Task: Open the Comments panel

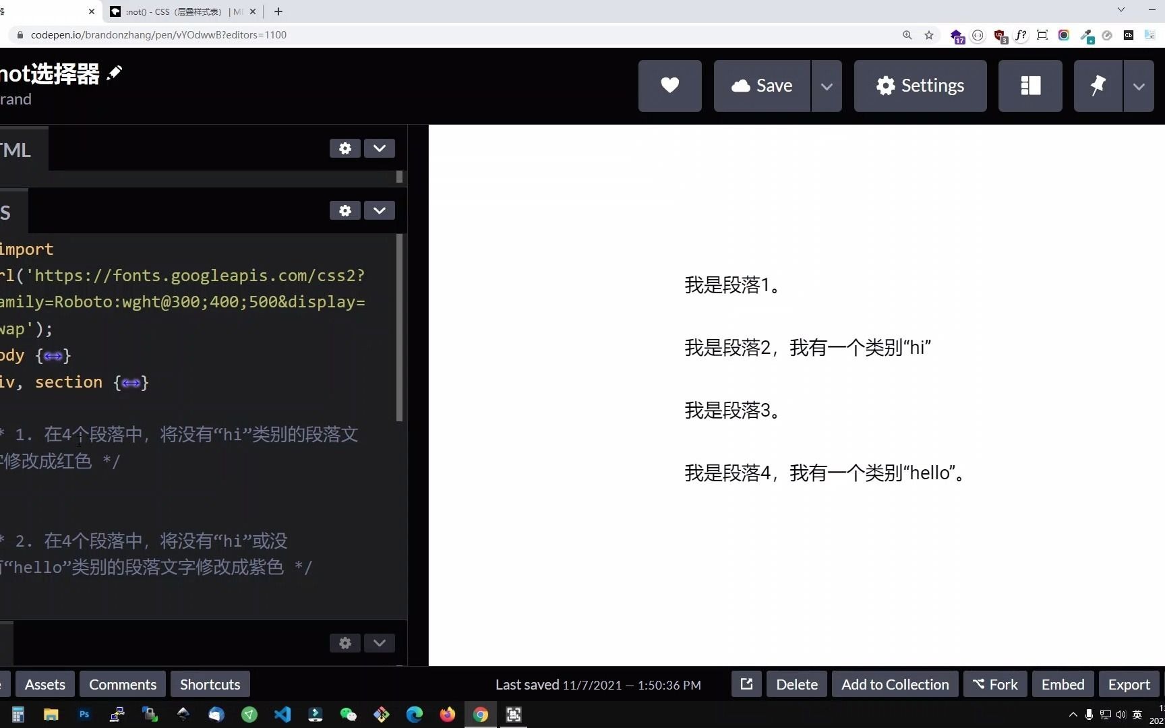Action: tap(122, 684)
